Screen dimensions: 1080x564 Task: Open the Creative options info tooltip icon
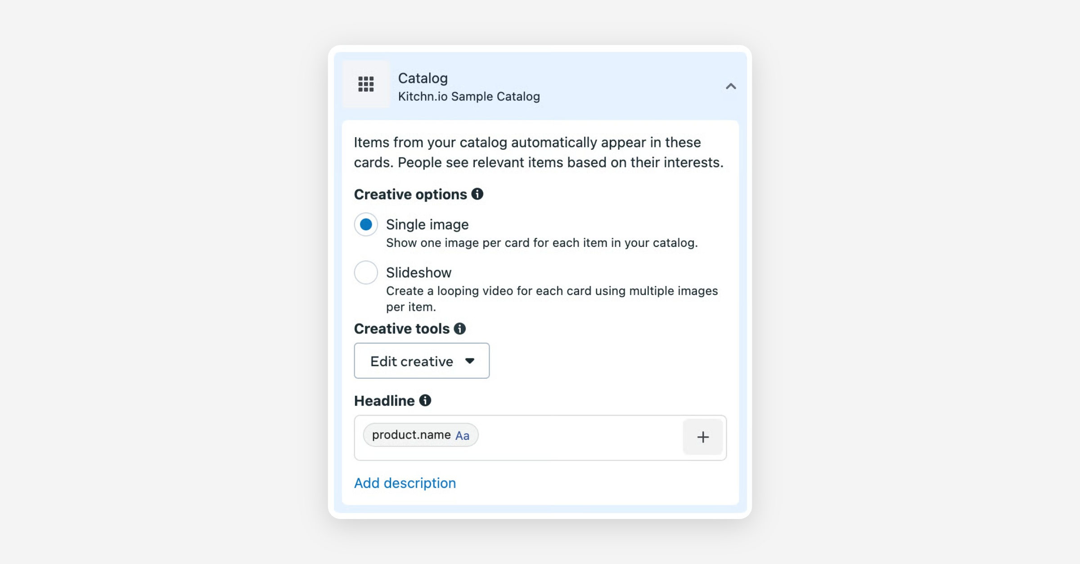[477, 194]
